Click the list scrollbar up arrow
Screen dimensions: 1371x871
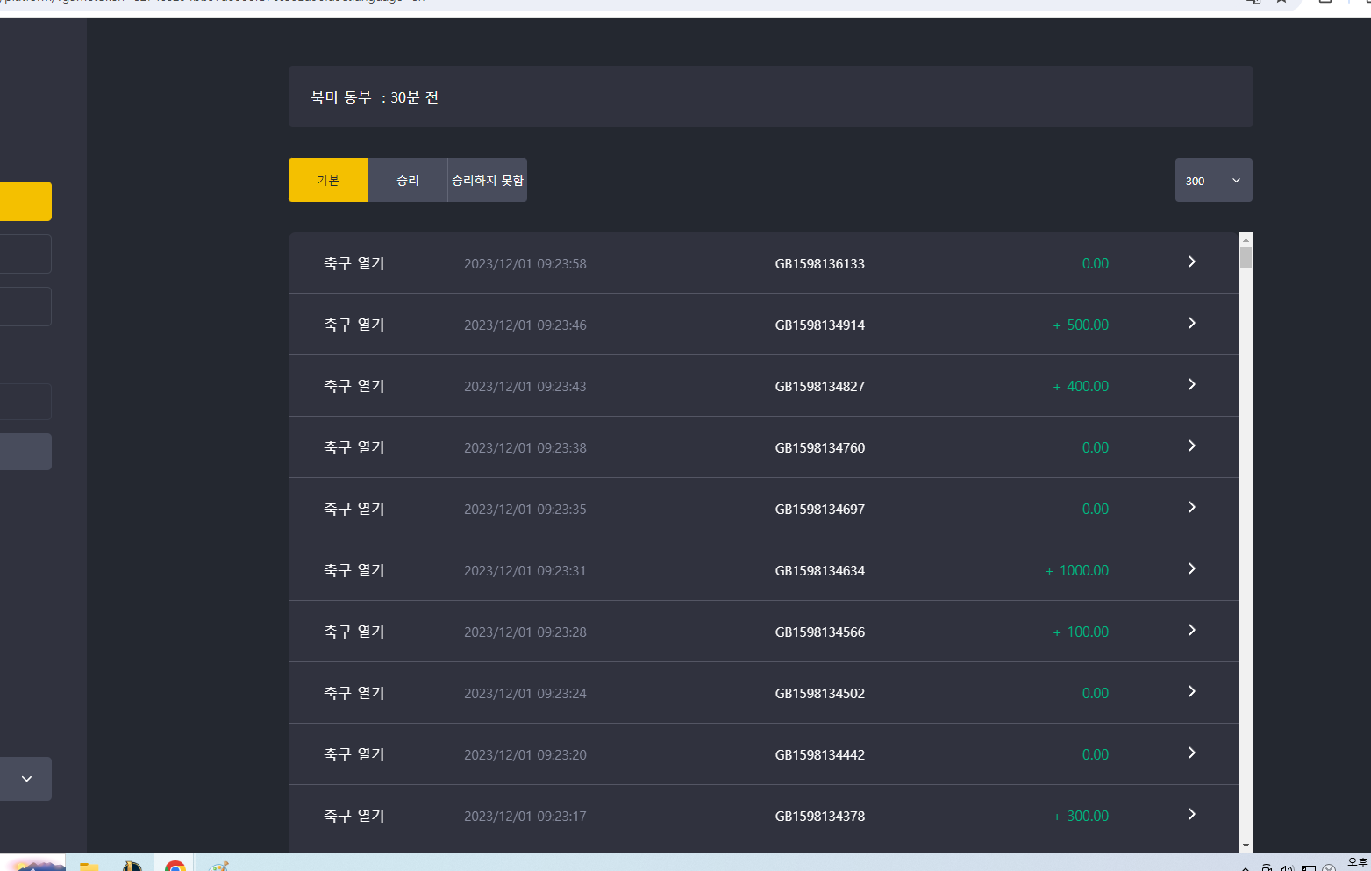1246,239
